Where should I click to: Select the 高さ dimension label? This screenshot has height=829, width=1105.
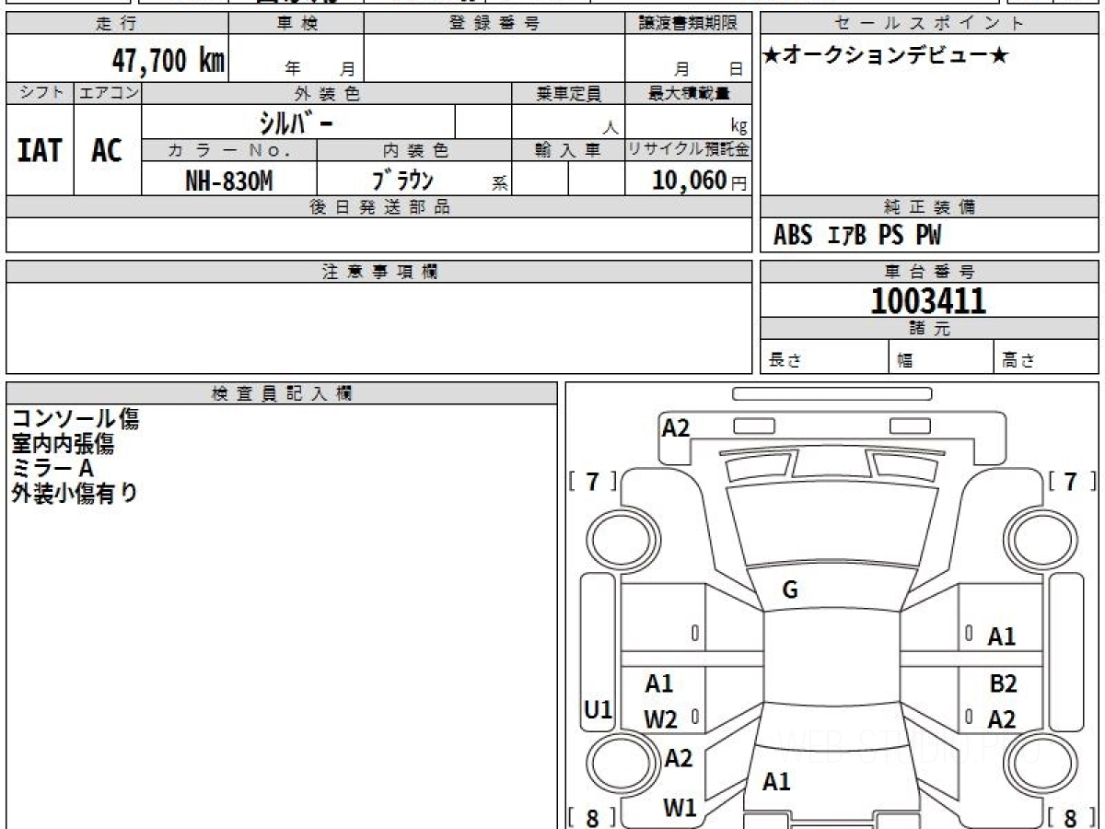click(1018, 362)
